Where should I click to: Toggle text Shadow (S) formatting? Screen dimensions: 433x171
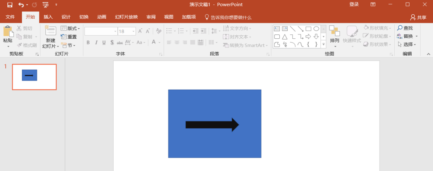[x=112, y=43]
